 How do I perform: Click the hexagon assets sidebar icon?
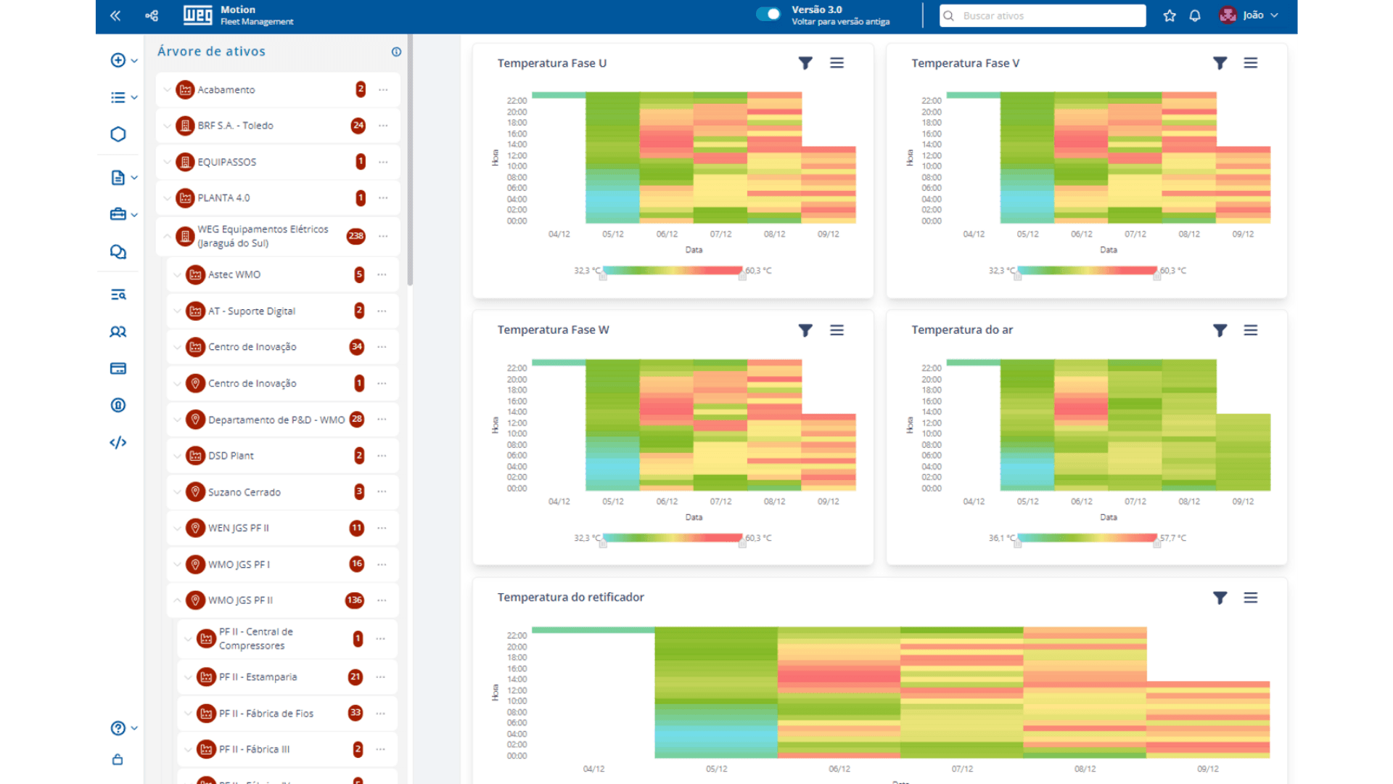pos(118,134)
